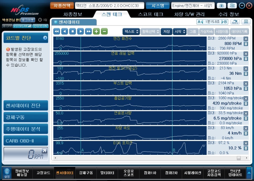Open 고장코드 in the bottom menu
Image resolution: width=254 pixels, height=181 pixels.
click(x=43, y=173)
